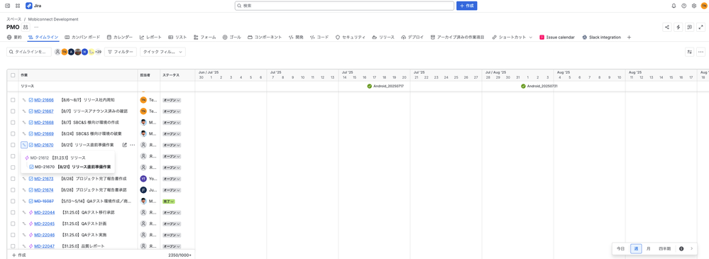This screenshot has width=709, height=259.
Task: Open the external-link icon on MD-21670 row
Action: pyautogui.click(x=124, y=145)
